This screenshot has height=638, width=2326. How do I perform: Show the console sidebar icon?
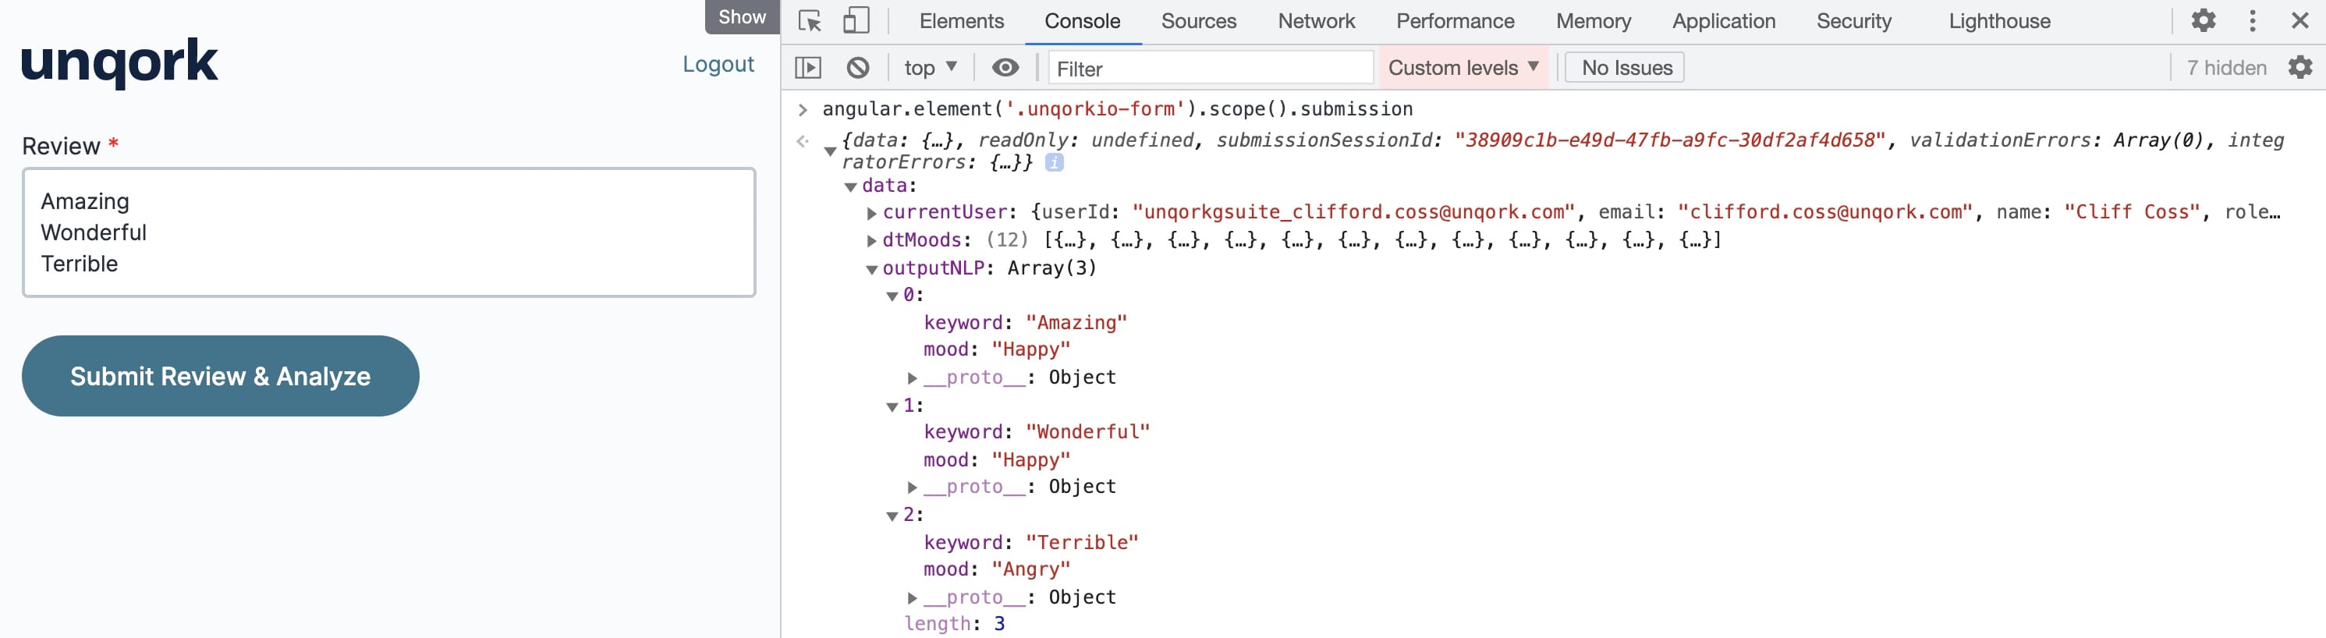(x=807, y=68)
